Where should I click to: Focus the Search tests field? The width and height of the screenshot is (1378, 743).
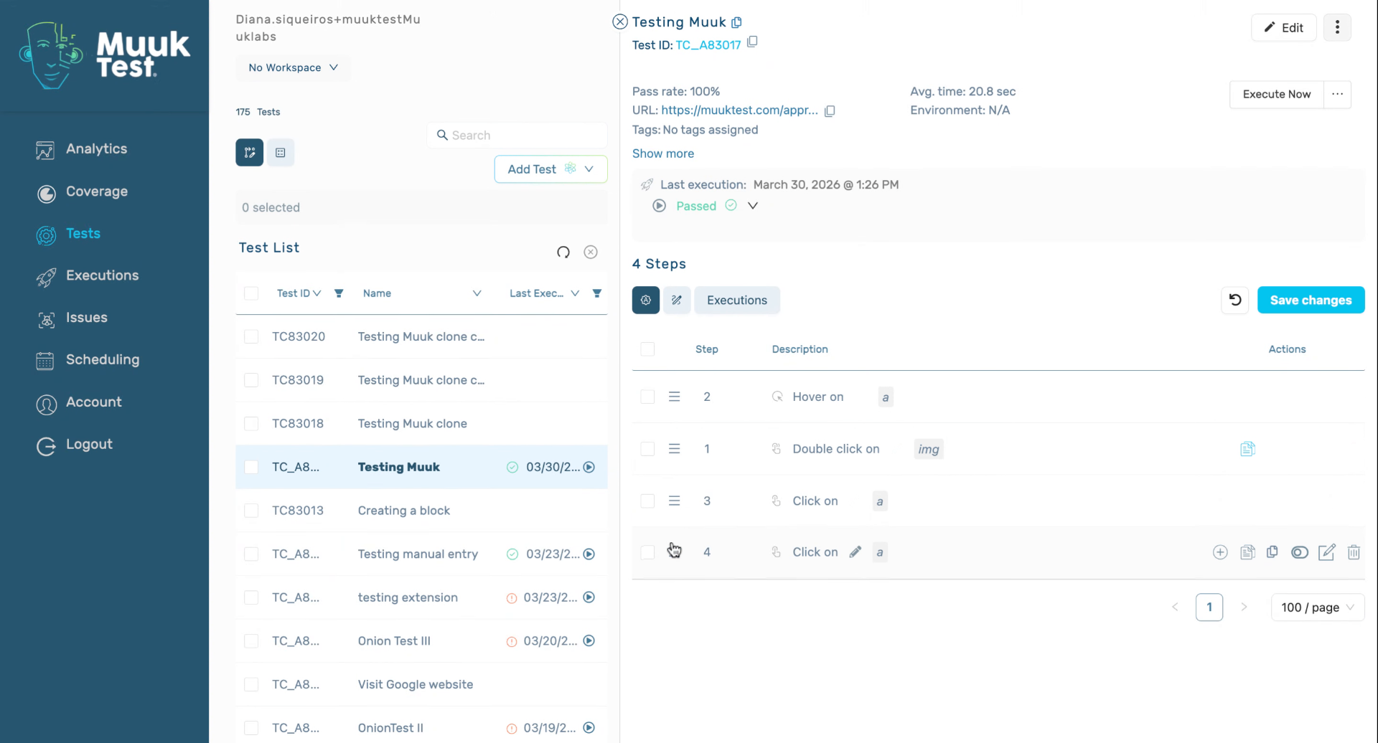point(517,135)
